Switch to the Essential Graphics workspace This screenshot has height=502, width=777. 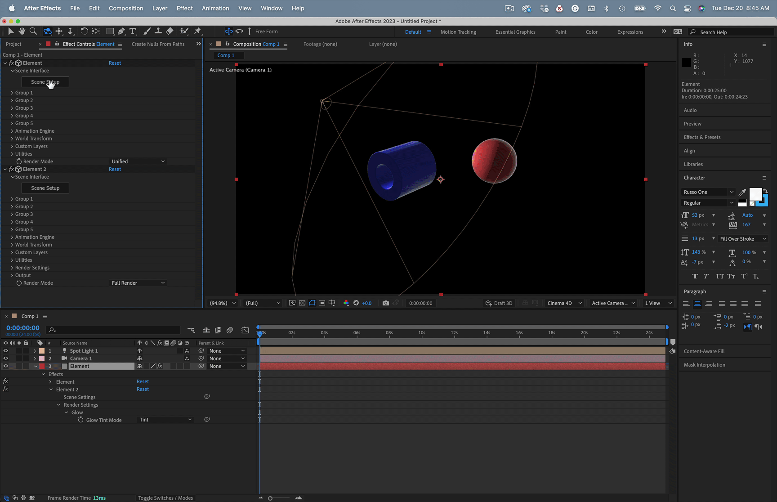(515, 32)
